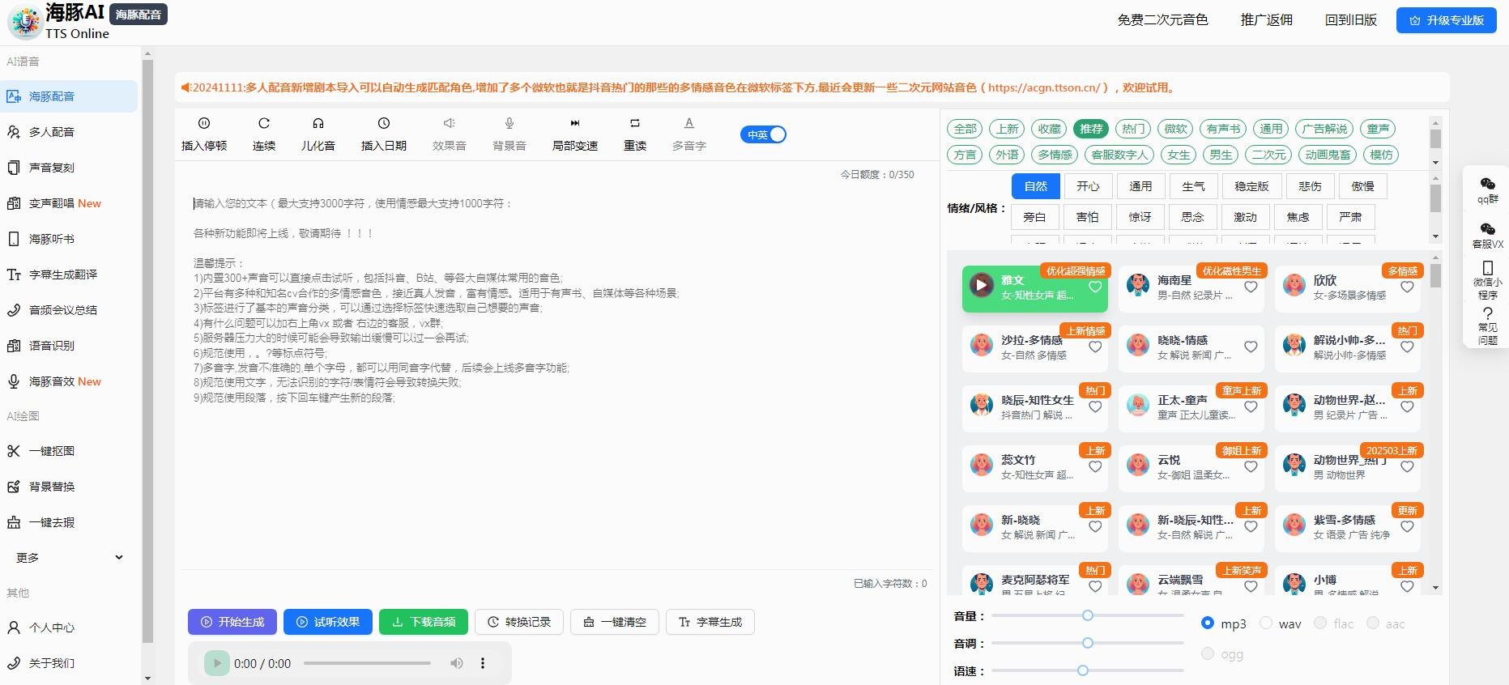Click the 重读 repeat icon
Screen dimensions: 1509x685
tap(635, 124)
